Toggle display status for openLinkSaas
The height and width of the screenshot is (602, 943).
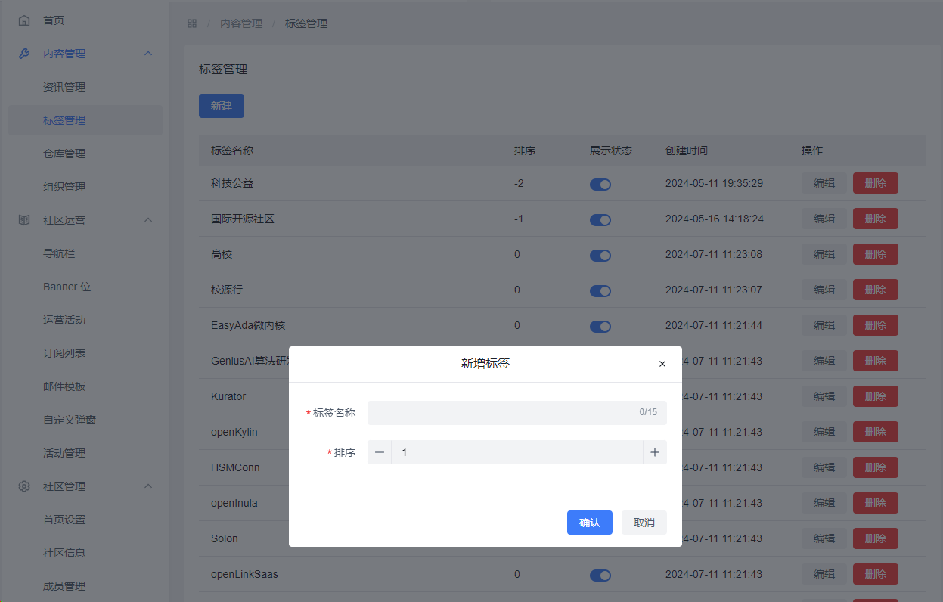(x=600, y=576)
